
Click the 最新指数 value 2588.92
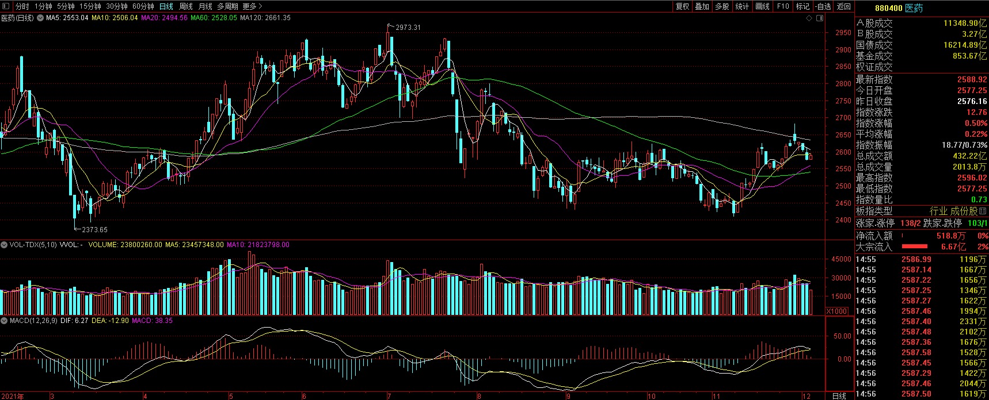click(x=972, y=79)
